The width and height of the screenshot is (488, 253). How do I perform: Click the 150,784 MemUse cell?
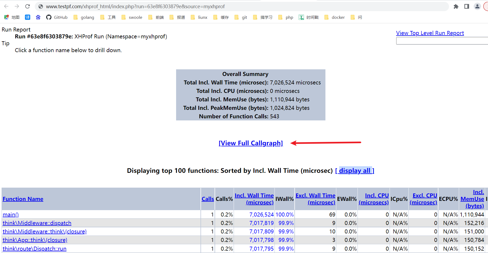click(474, 240)
